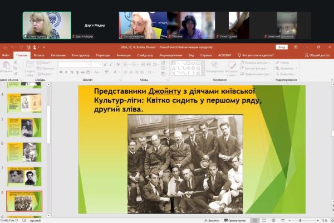
Task: Toggle text shadow (S) formatting
Action: coord(77,72)
